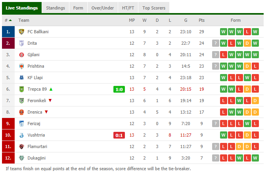Click the gray question mark in Drita's form
Viewport: 270px width, 173px height.
[x=215, y=43]
